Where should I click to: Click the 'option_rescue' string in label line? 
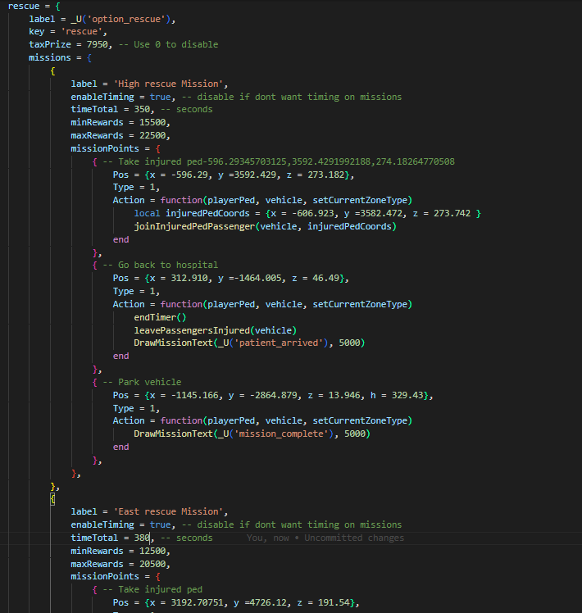coord(126,19)
